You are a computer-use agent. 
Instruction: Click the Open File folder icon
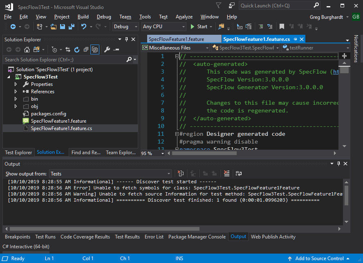pyautogui.click(x=54, y=27)
